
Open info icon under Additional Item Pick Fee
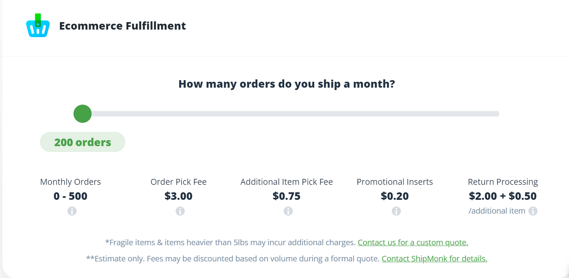288,211
